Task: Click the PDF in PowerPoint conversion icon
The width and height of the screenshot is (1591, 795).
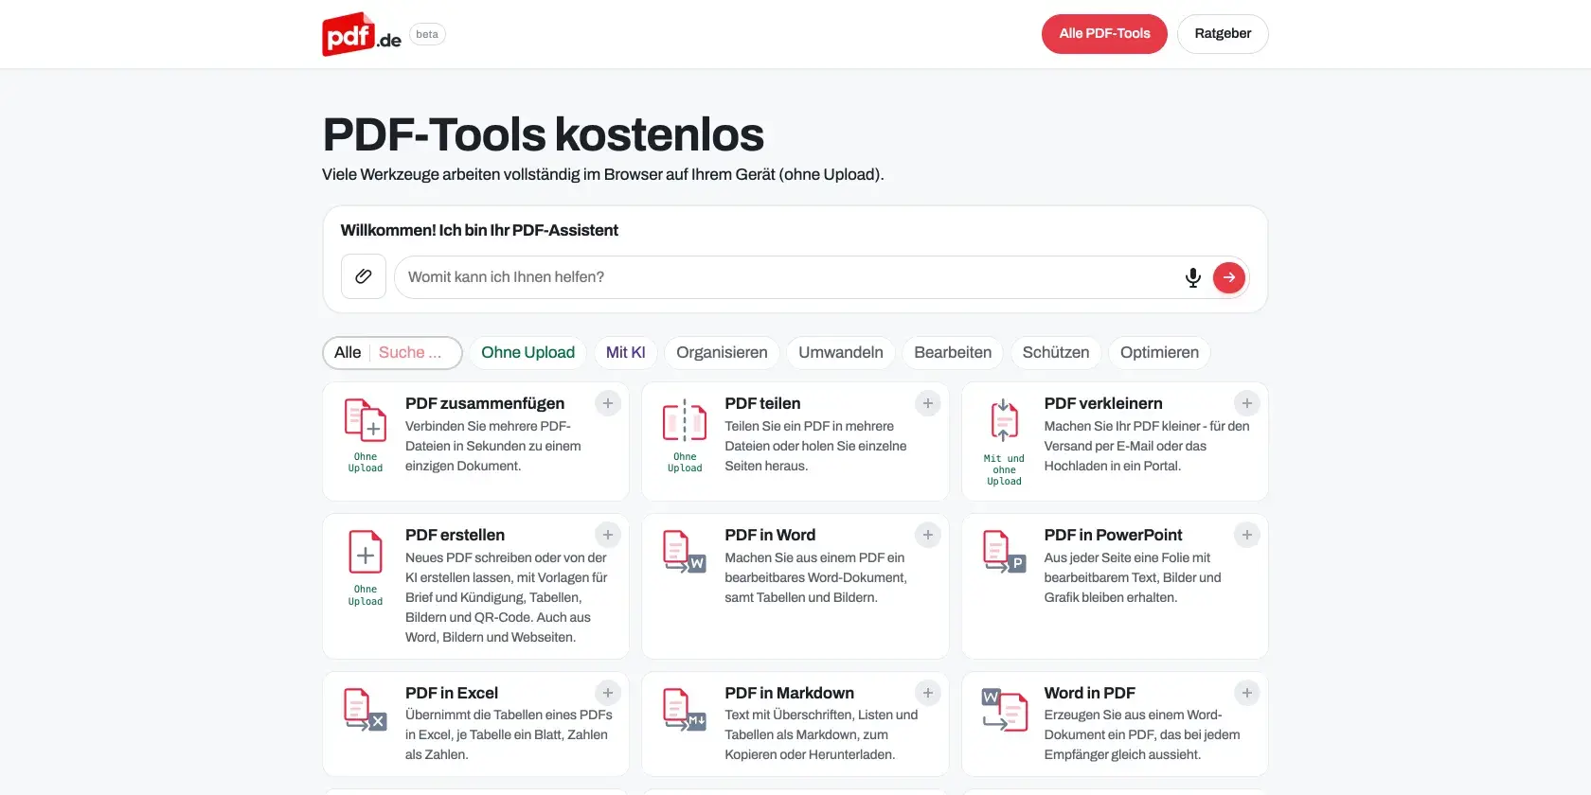Action: coord(1004,553)
